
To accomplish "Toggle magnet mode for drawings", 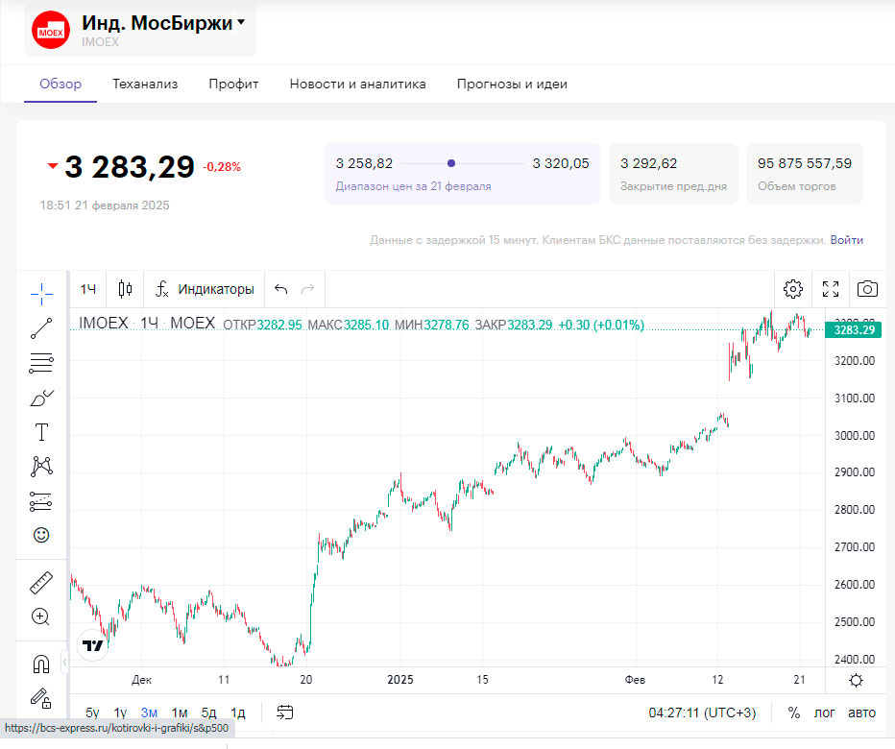I will (41, 664).
